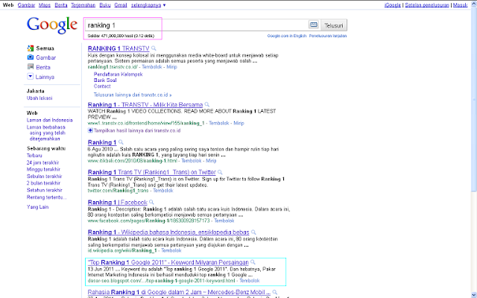Open iGoogle link
This screenshot has height=298, width=477.
pos(393,5)
